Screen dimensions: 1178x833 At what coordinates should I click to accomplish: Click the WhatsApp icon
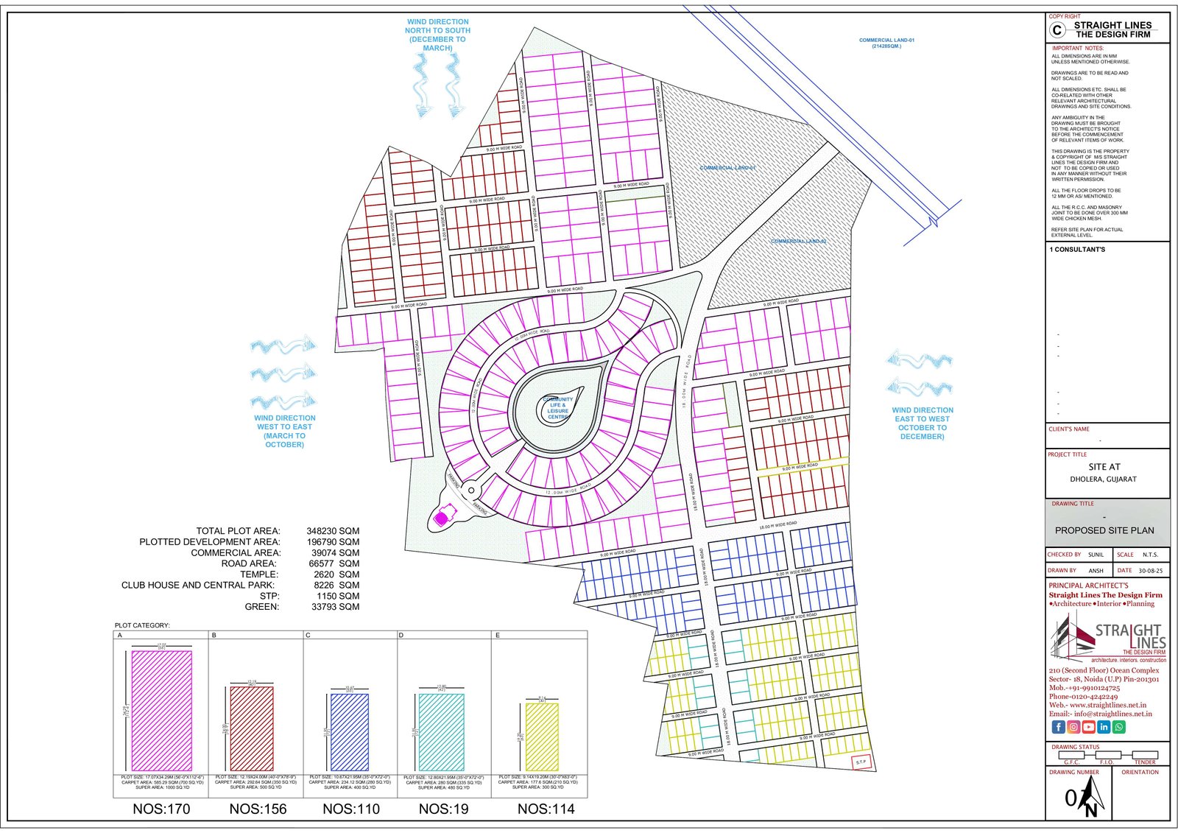coord(1119,727)
